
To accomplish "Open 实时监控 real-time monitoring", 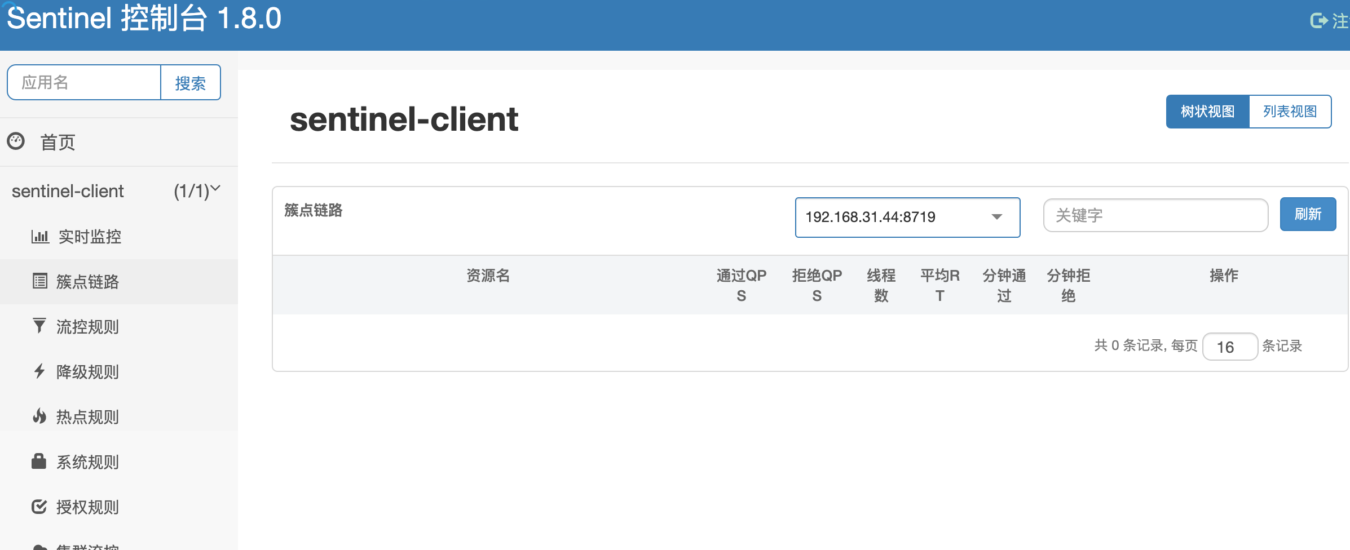I will pyautogui.click(x=90, y=237).
